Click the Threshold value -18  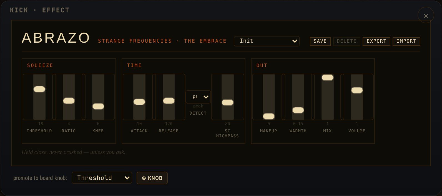[39, 124]
